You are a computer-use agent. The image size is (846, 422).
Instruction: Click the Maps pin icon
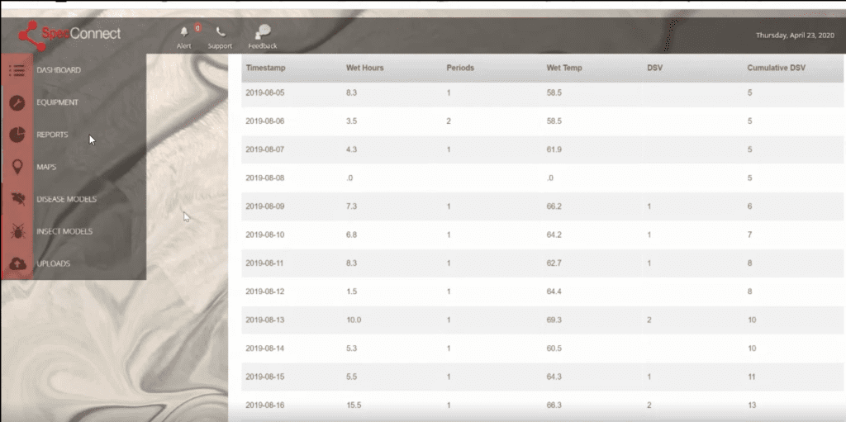(x=17, y=167)
